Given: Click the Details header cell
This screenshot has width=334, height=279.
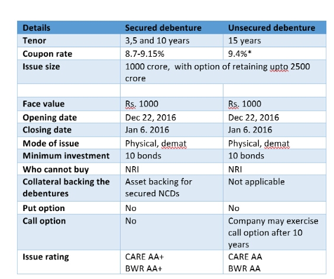Looking at the screenshot, I should pos(69,28).
